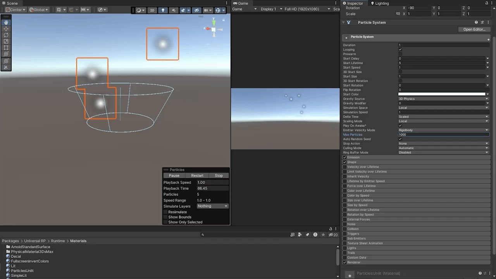Screen dimensions: 496x279
Task: Switch to the Lighting tab
Action: click(x=380, y=3)
